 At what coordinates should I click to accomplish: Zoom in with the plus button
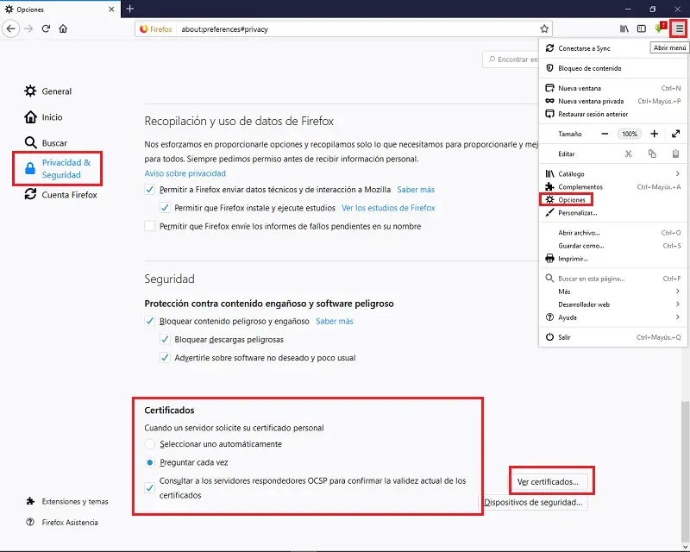[655, 134]
